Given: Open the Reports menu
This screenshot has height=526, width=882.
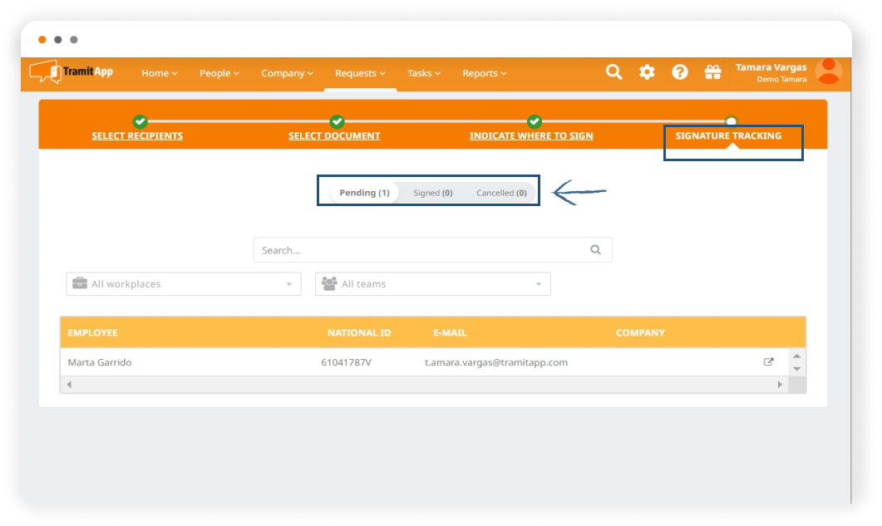Looking at the screenshot, I should click(x=484, y=73).
